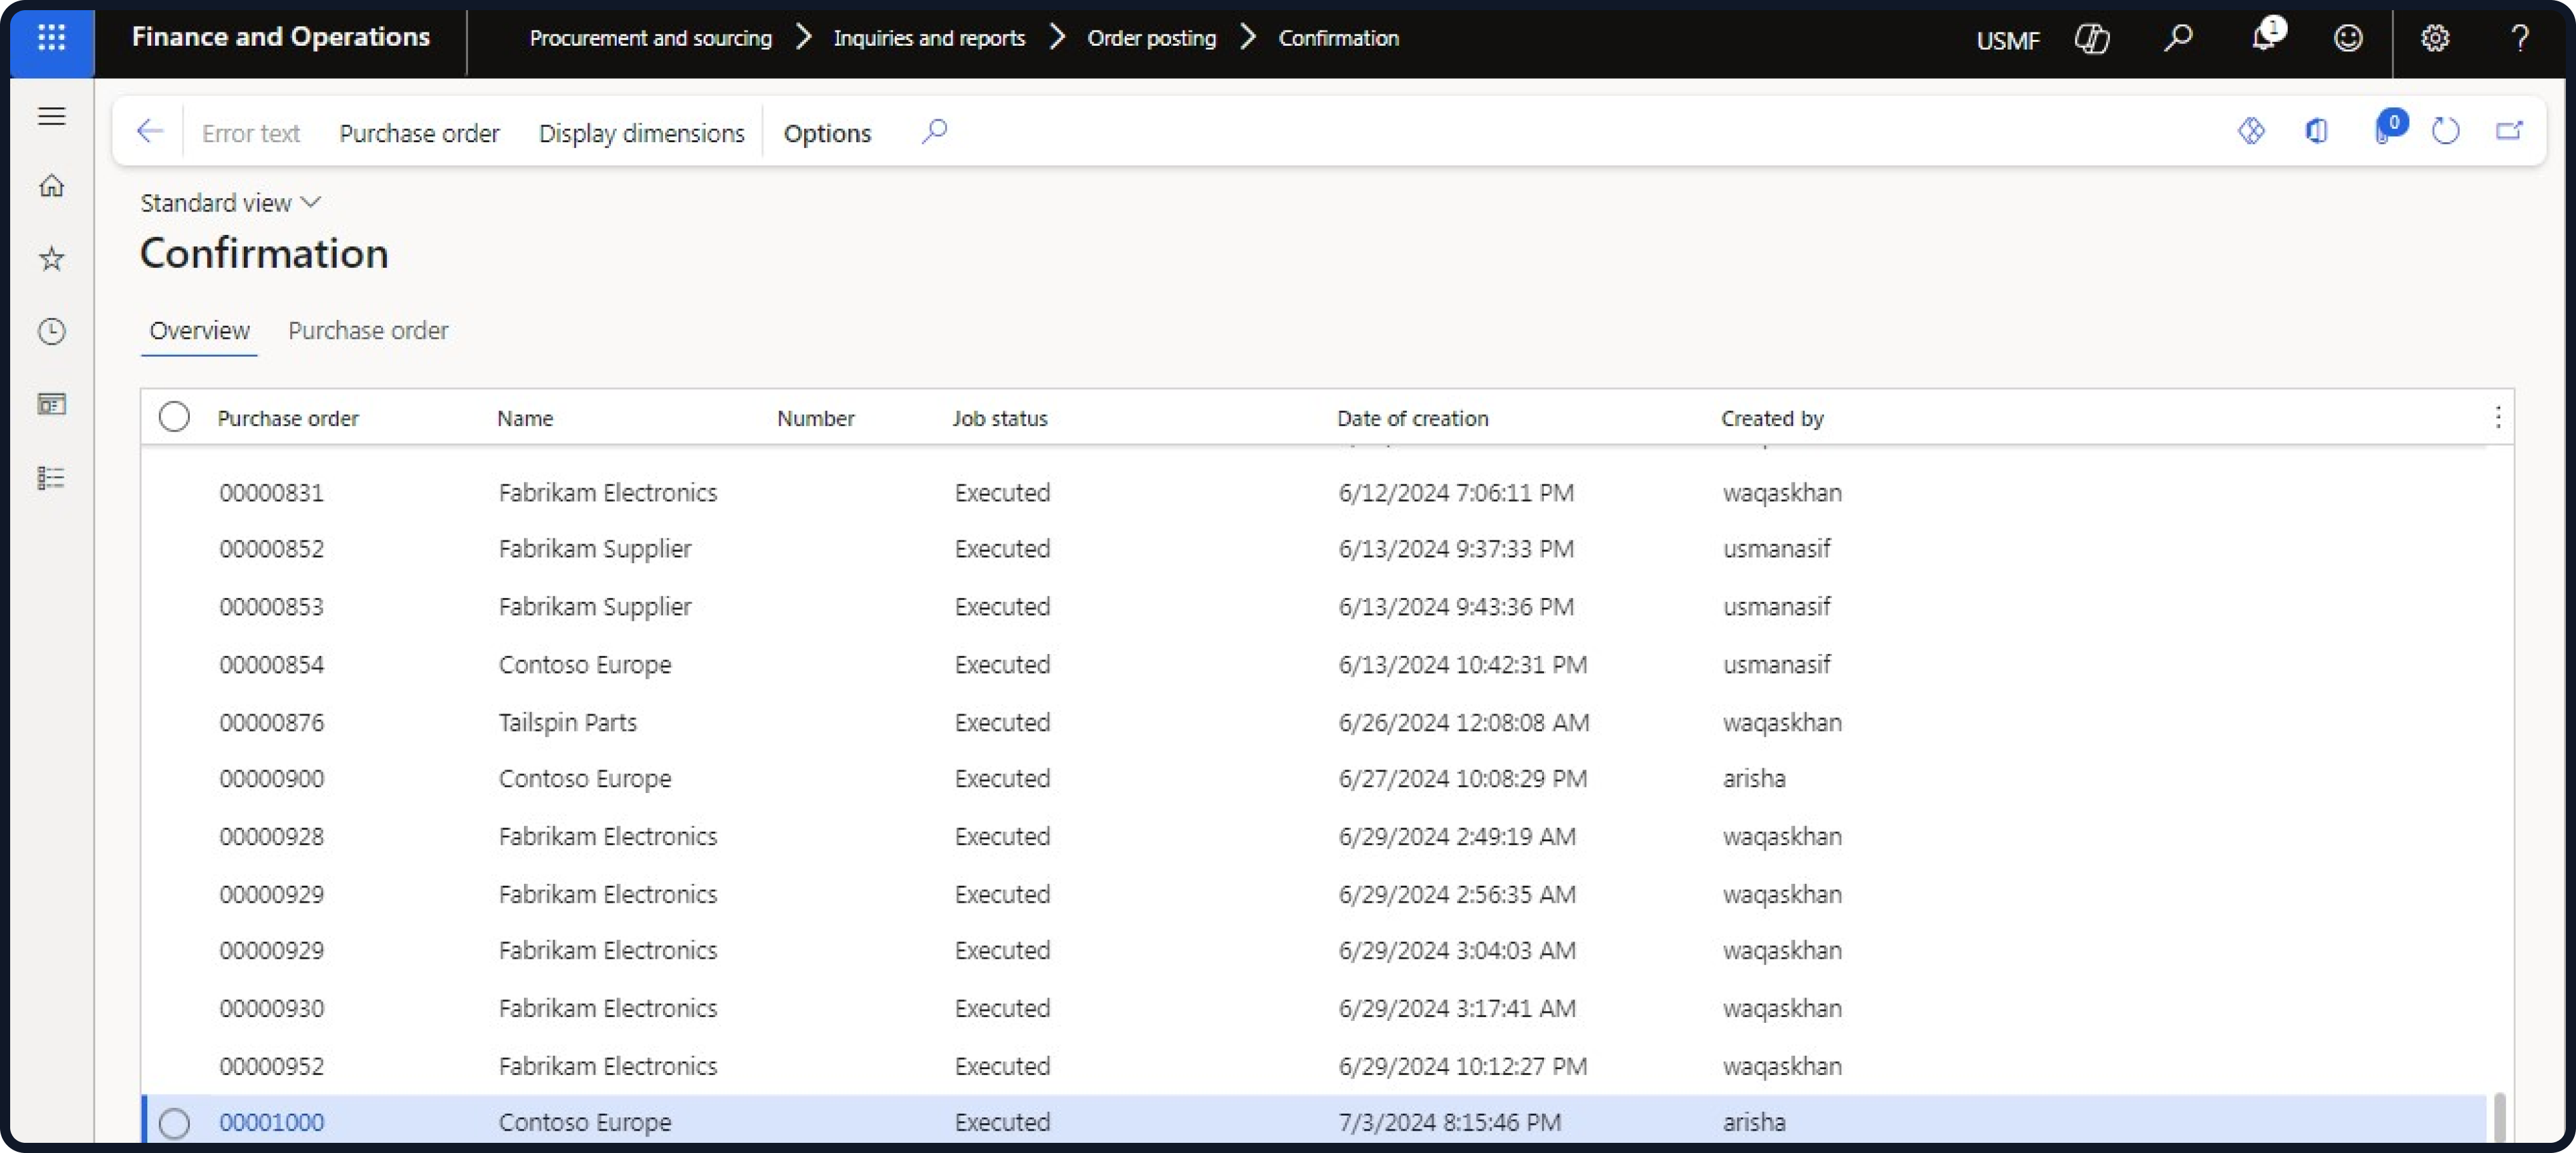Select row with order 00000853

(1314, 607)
